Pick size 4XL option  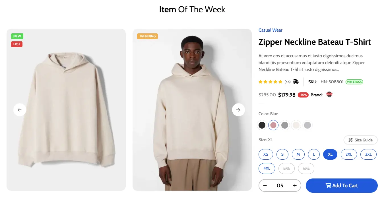pyautogui.click(x=267, y=168)
